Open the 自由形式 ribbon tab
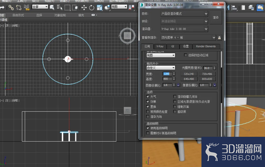 (18, 15)
